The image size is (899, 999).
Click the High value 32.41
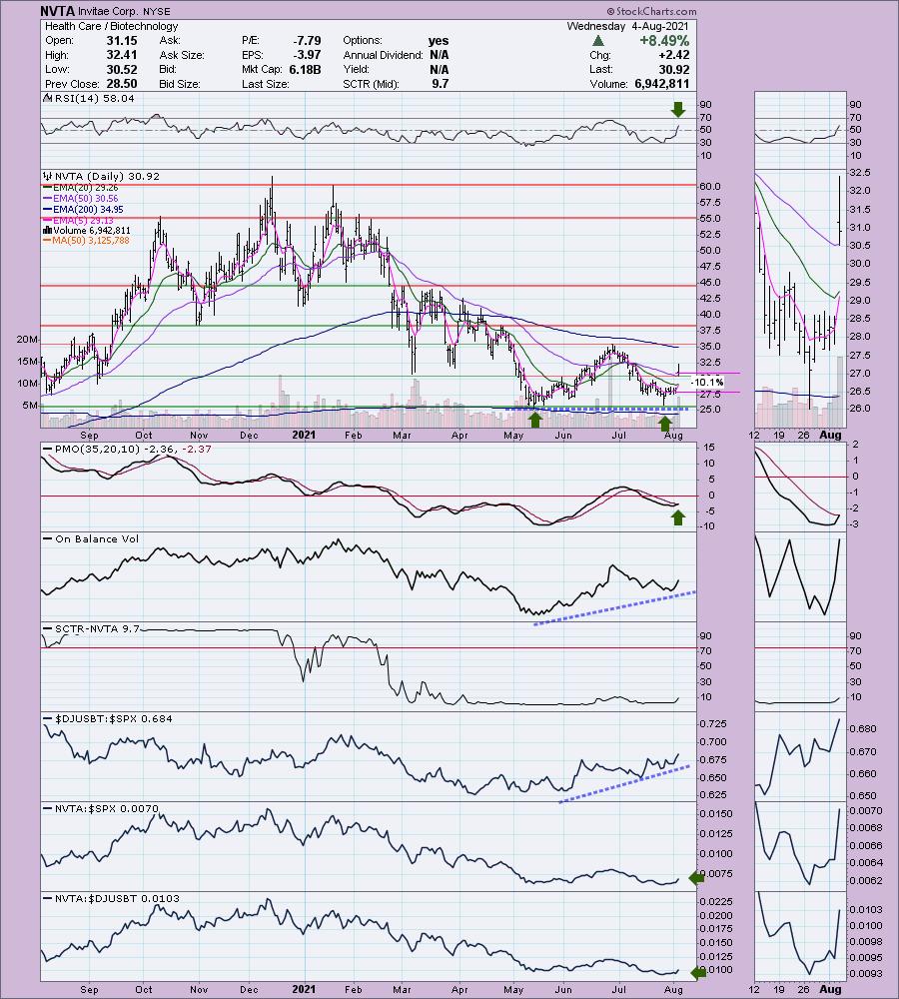pyautogui.click(x=122, y=55)
